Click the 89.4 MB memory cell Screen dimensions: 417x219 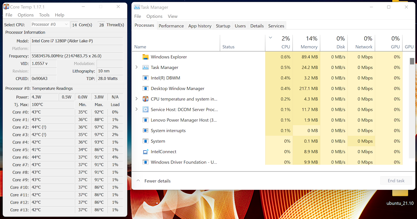(307, 57)
